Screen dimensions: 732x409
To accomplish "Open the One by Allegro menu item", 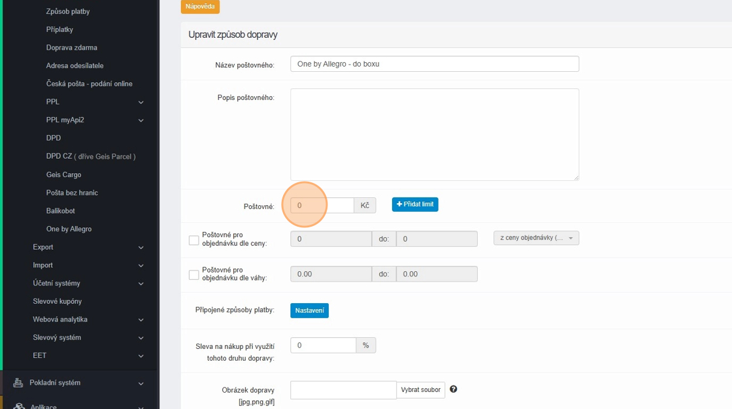I will [x=69, y=229].
